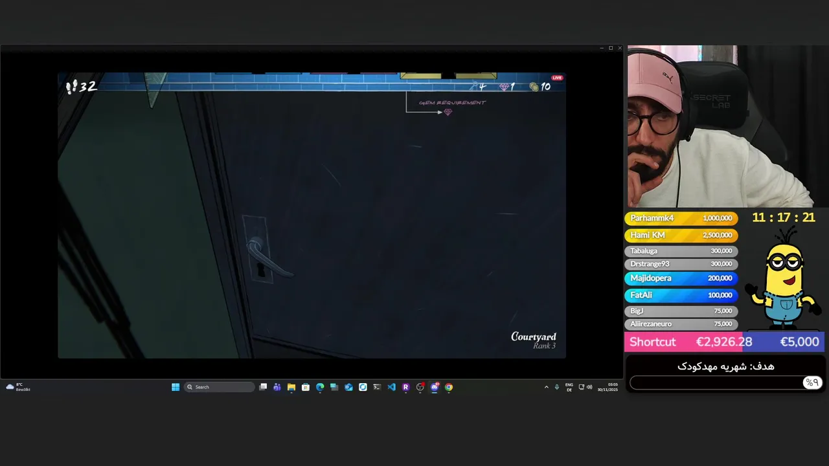Click the taskbar Search box
Screen dimensions: 829x466
[x=219, y=387]
